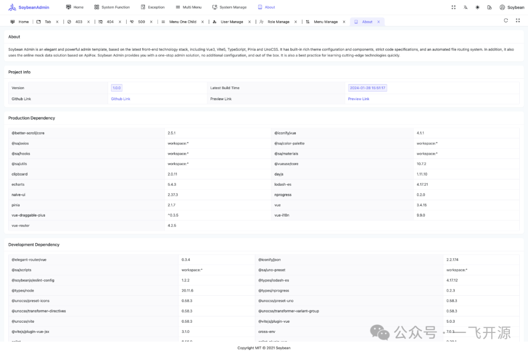This screenshot has height=354, width=528.
Task: Enter fullscreen via header icon
Action: click(454, 7)
